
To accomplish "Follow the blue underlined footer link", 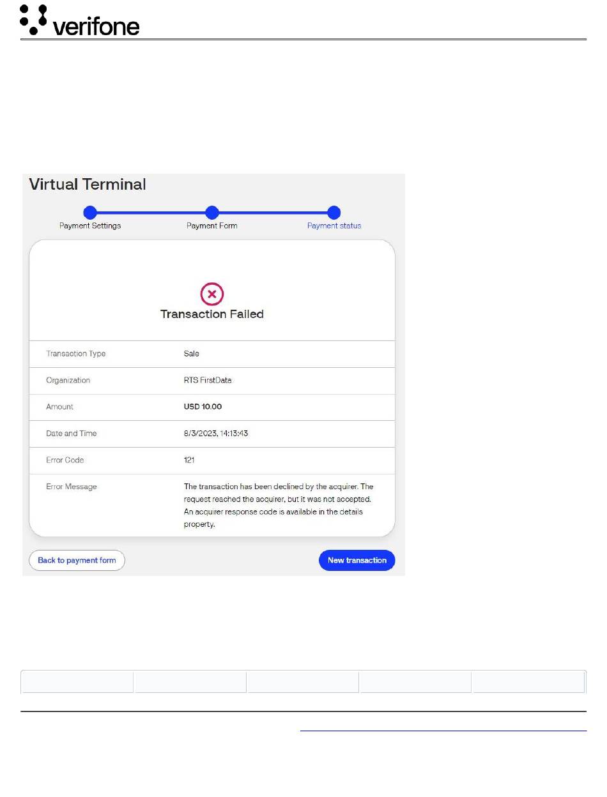I will click(443, 729).
